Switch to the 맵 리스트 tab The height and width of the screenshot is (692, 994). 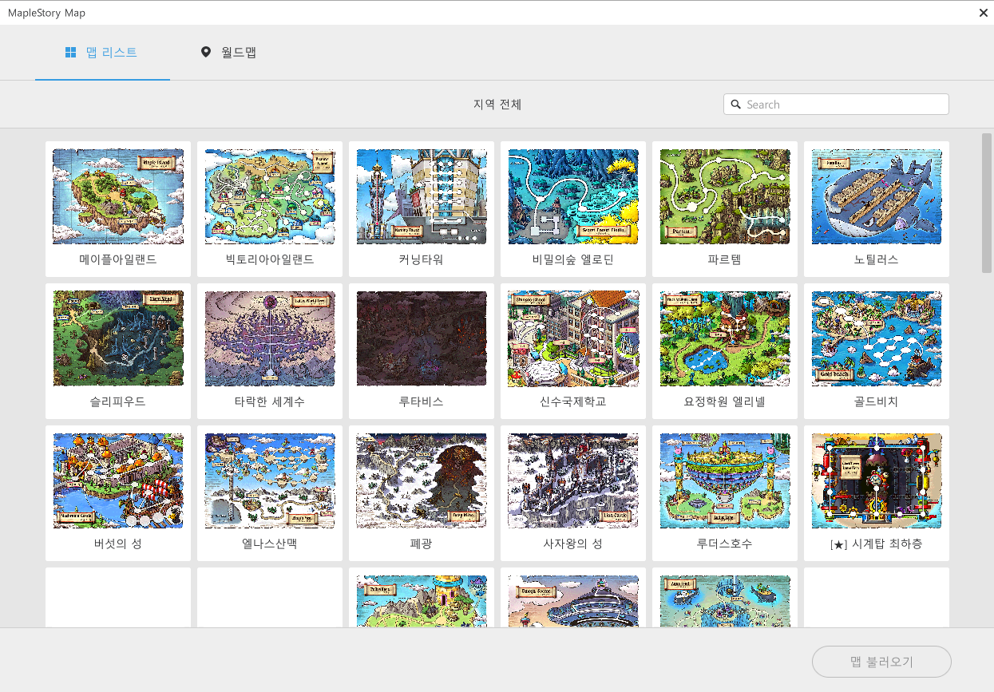(x=102, y=53)
